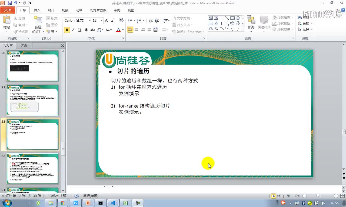346x207 pixels.
Task: Open the File (文件) tab
Action: click(x=8, y=10)
